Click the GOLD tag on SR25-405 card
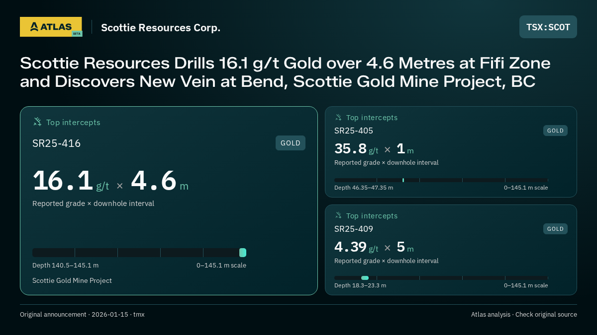This screenshot has width=597, height=335. (x=555, y=131)
